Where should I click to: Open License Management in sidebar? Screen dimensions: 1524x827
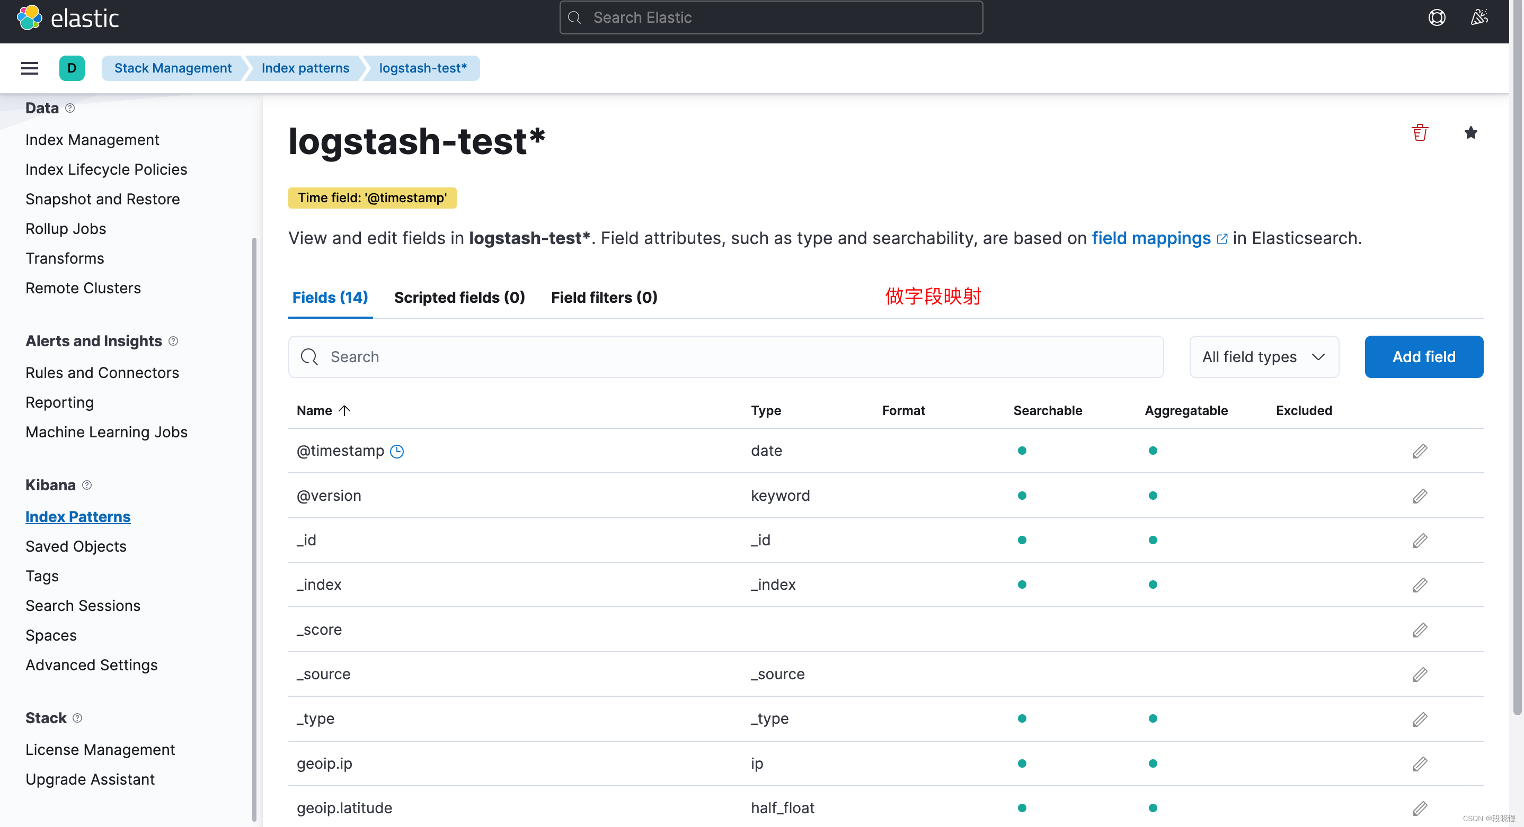(x=101, y=750)
